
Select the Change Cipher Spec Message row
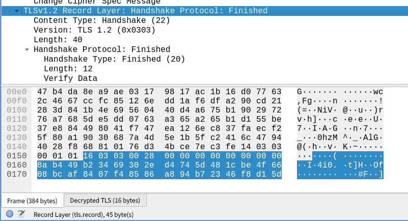point(97,3)
